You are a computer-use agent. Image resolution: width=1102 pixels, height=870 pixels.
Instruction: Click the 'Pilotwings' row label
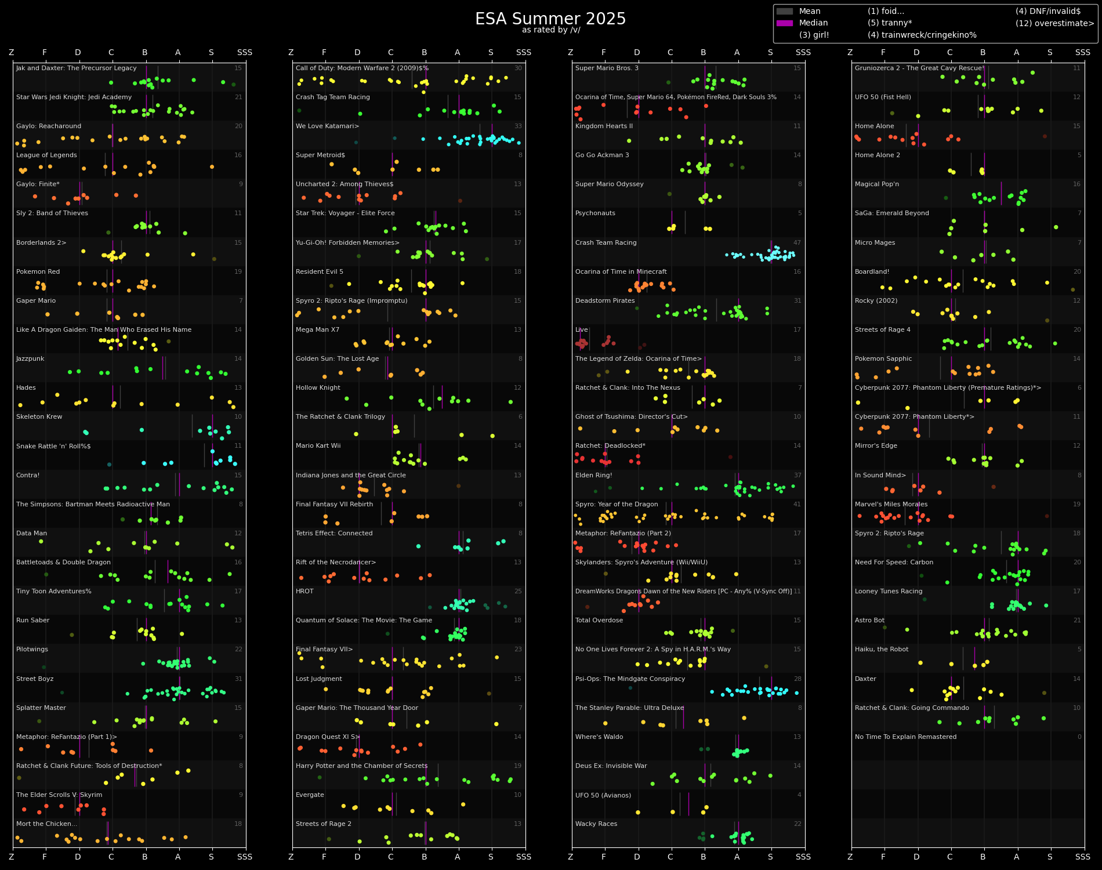32,650
